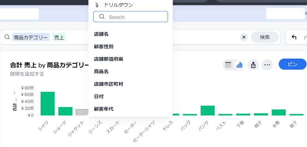Choose 店舗都道府県 from the list
Viewport: 307px width, 147px height.
[108, 59]
